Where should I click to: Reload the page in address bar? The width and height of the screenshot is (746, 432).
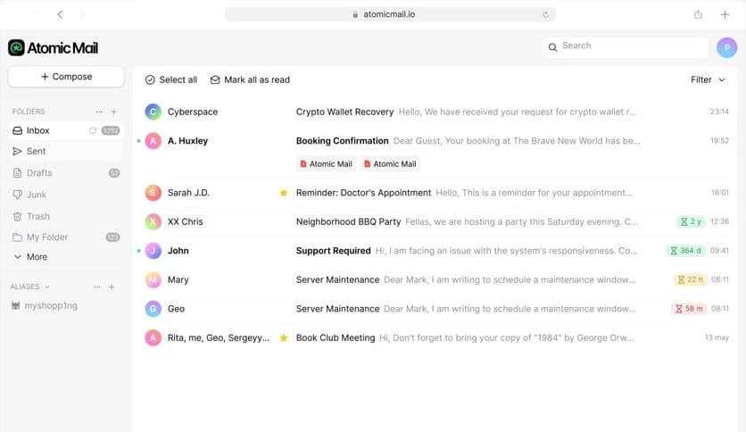tap(545, 15)
